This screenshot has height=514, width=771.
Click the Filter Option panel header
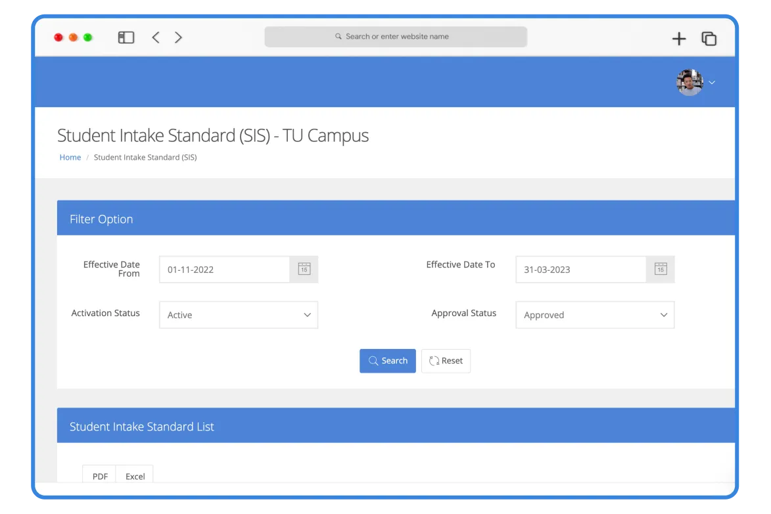396,218
